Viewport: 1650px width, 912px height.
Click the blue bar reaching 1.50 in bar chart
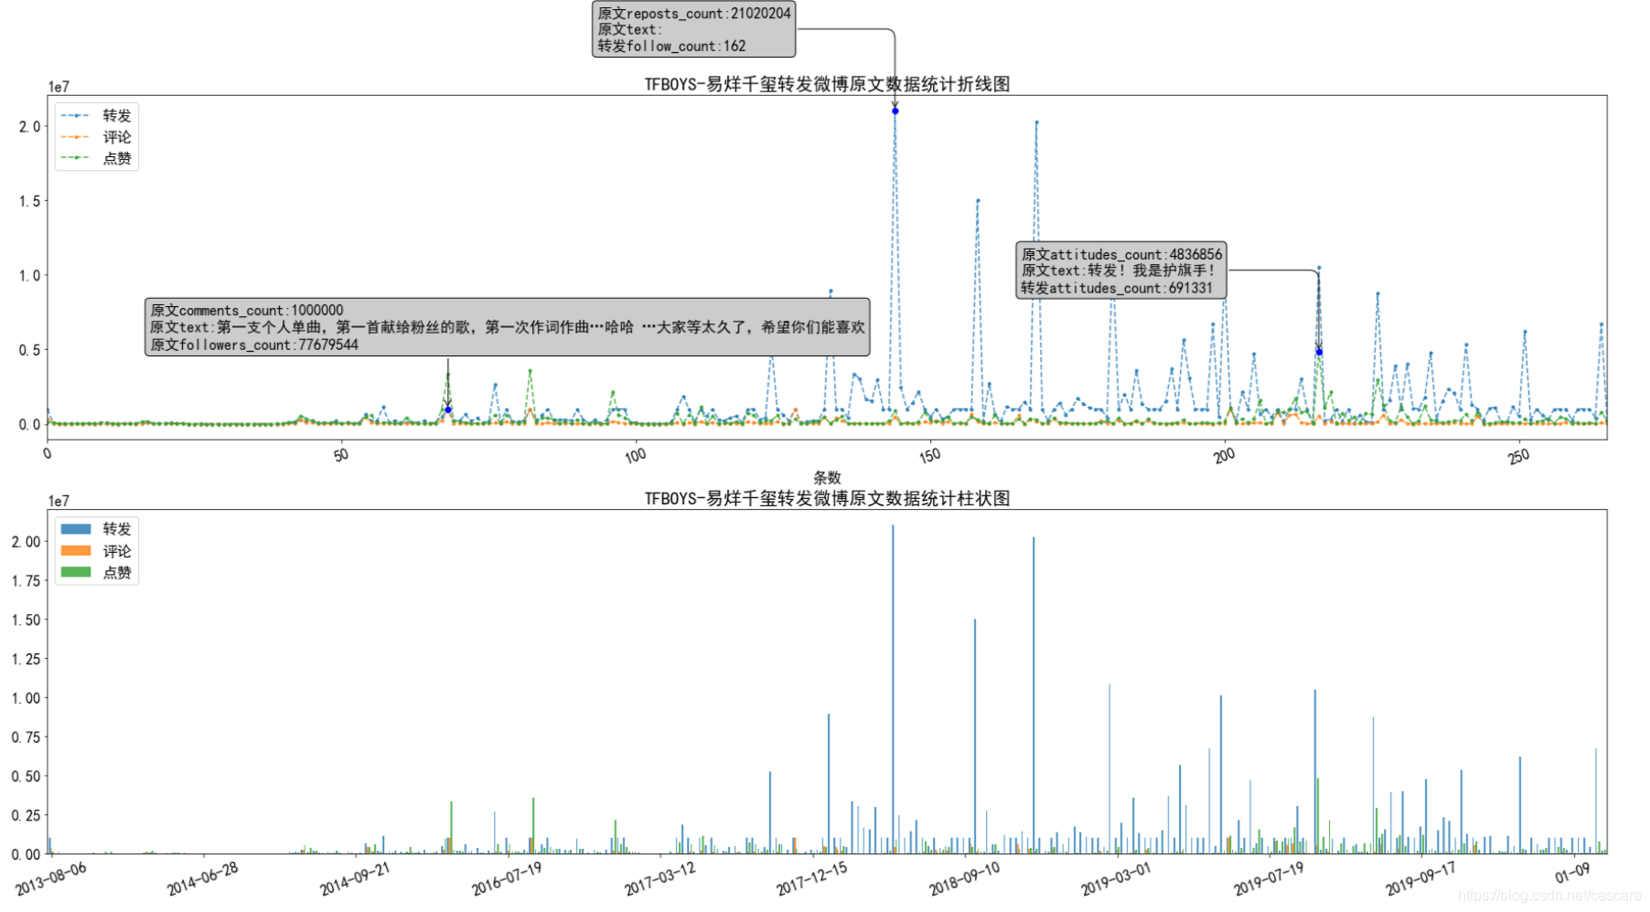point(975,737)
